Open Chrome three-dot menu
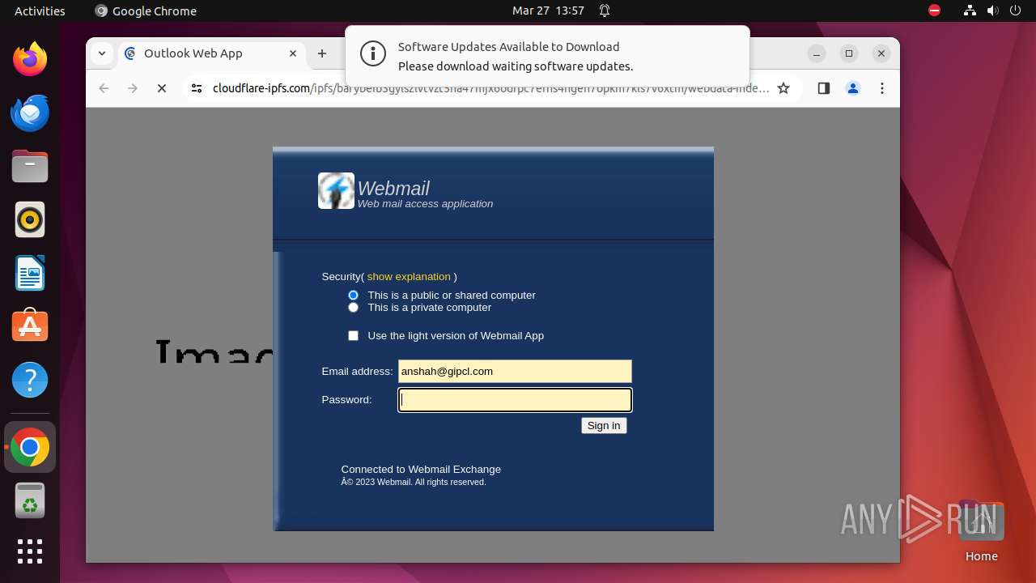The image size is (1036, 583). coord(882,88)
